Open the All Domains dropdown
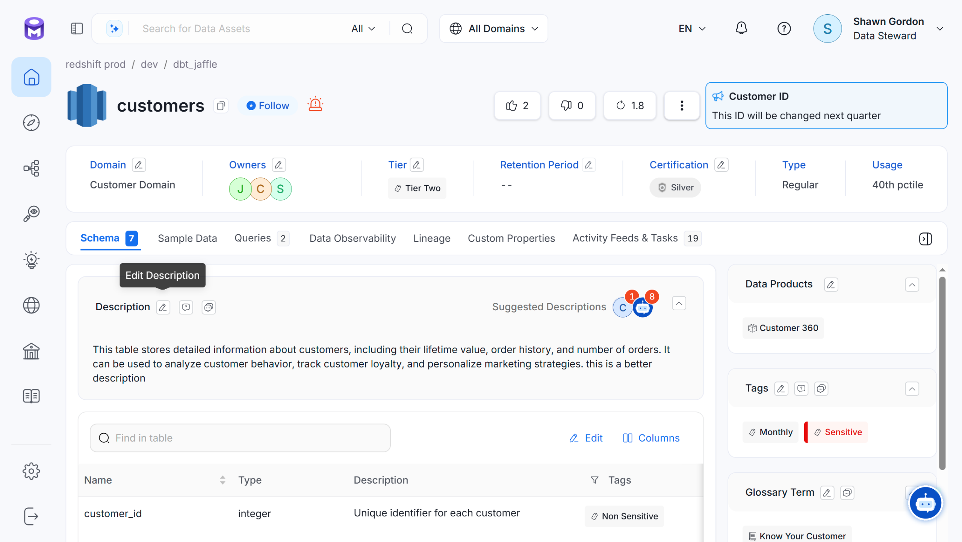 click(x=493, y=29)
